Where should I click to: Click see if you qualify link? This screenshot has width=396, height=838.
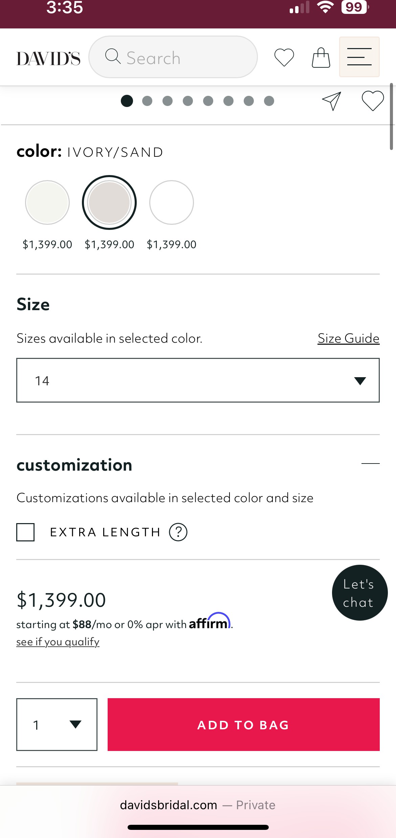58,642
